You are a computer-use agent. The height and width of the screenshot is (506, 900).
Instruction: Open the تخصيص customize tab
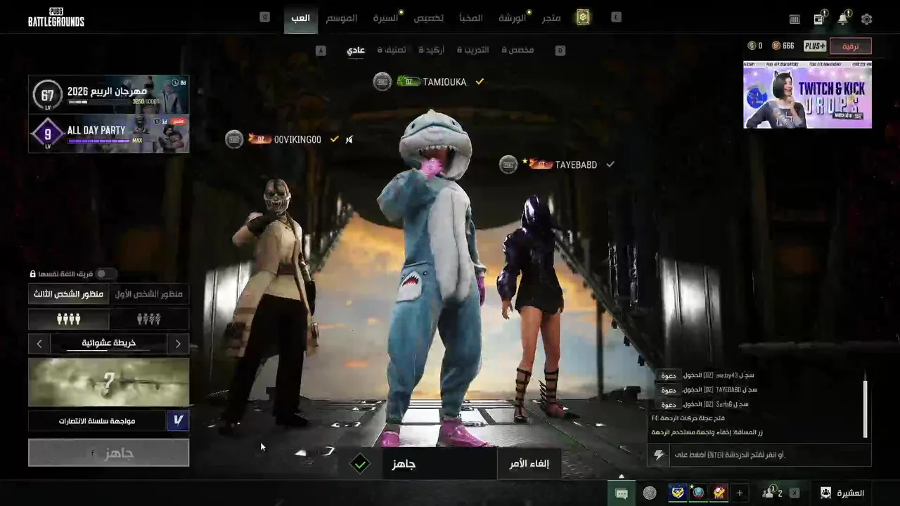pyautogui.click(x=428, y=18)
